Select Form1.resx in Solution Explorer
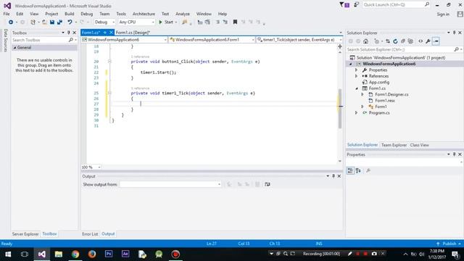Viewport: 464px width, 261px height. pyautogui.click(x=385, y=101)
